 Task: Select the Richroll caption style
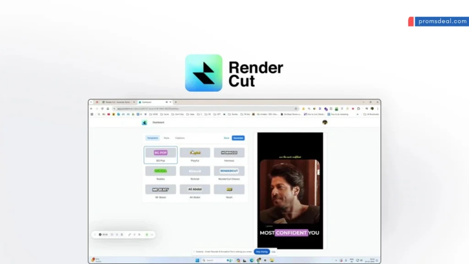195,171
